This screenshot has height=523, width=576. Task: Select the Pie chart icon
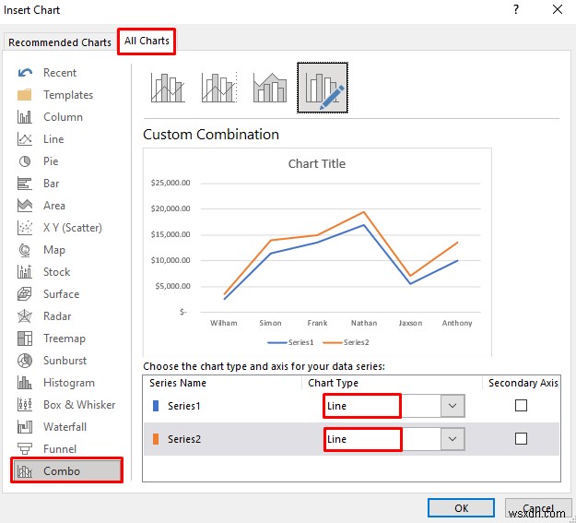(x=25, y=161)
